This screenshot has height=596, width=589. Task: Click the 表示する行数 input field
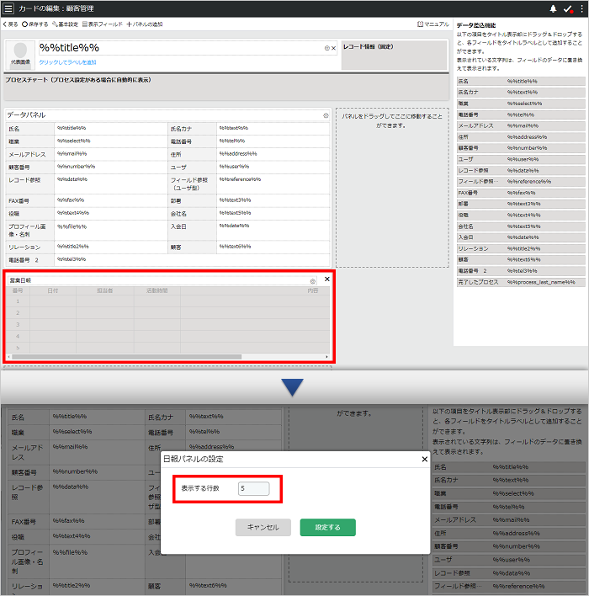[x=254, y=489]
